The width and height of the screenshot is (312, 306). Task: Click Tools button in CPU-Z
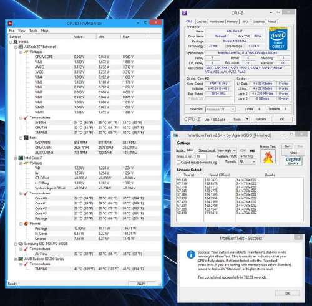(237, 119)
